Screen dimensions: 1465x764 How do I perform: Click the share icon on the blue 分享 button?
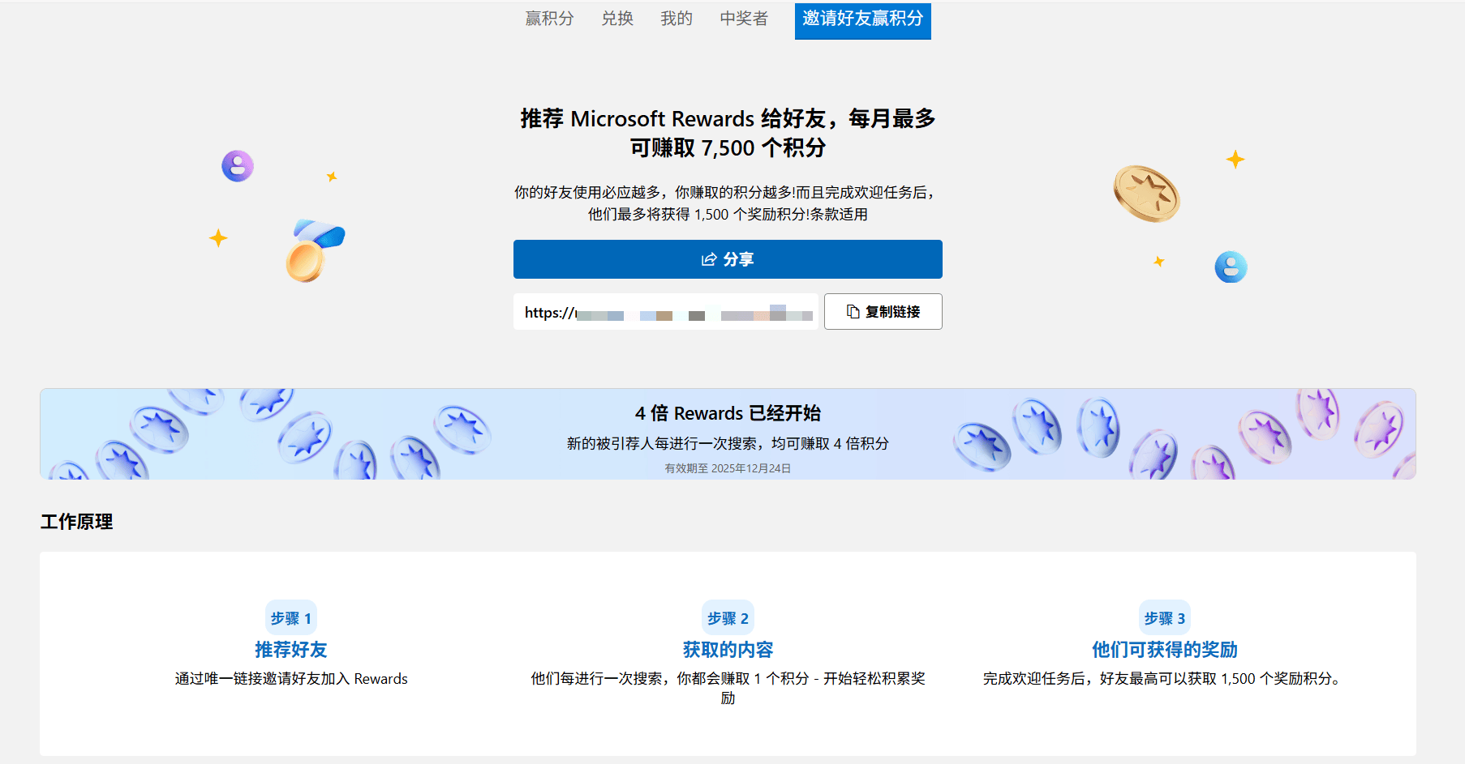(x=709, y=259)
